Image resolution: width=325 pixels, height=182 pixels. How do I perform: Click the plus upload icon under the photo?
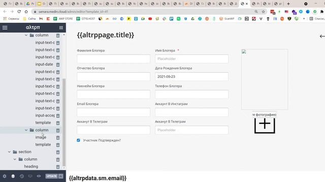click(265, 125)
